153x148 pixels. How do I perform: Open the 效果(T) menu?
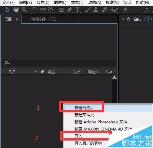point(77,3)
